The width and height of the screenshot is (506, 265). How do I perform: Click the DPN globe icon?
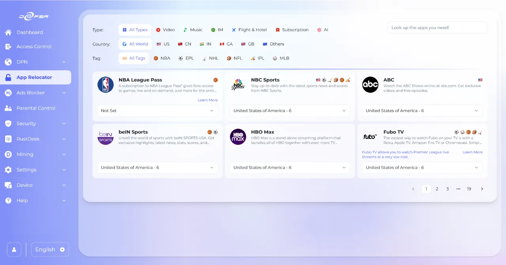click(x=8, y=62)
